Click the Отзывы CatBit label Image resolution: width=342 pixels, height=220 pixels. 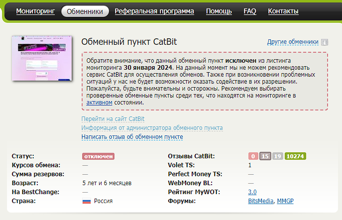[191, 156]
